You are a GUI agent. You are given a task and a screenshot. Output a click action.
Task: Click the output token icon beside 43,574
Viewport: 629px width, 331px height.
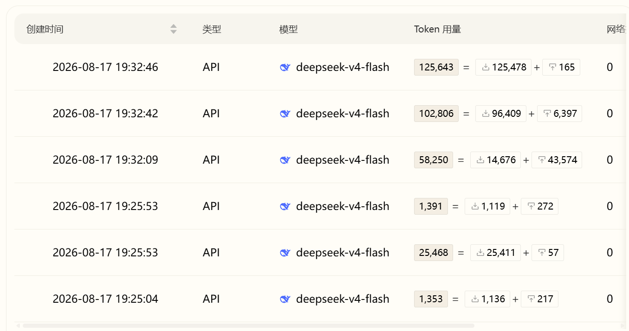[x=542, y=160]
